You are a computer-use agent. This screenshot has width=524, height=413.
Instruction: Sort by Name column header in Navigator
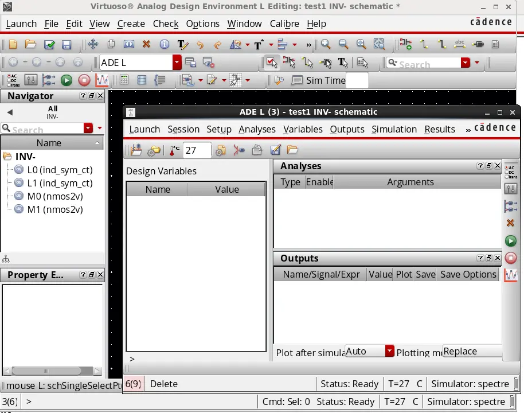click(52, 143)
